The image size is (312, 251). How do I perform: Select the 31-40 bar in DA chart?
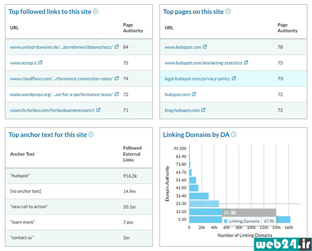click(x=199, y=196)
